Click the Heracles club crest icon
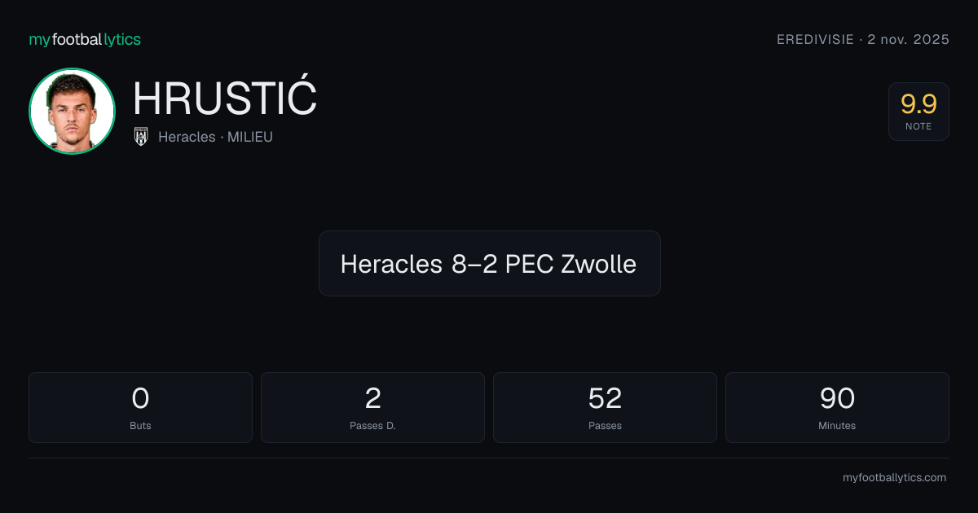The image size is (978, 513). (141, 137)
